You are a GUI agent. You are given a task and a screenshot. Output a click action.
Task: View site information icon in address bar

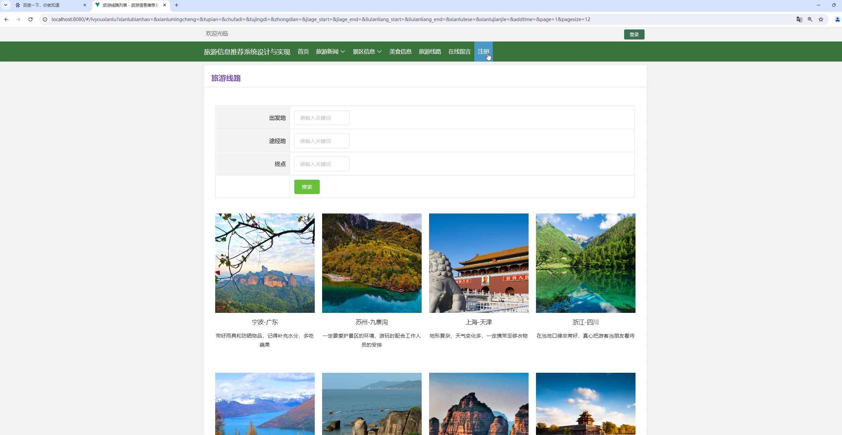[x=45, y=19]
